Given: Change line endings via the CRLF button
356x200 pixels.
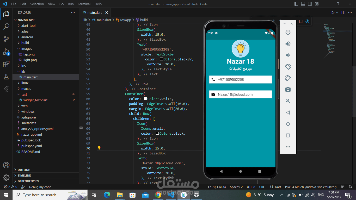Looking at the screenshot, I should (x=263, y=187).
